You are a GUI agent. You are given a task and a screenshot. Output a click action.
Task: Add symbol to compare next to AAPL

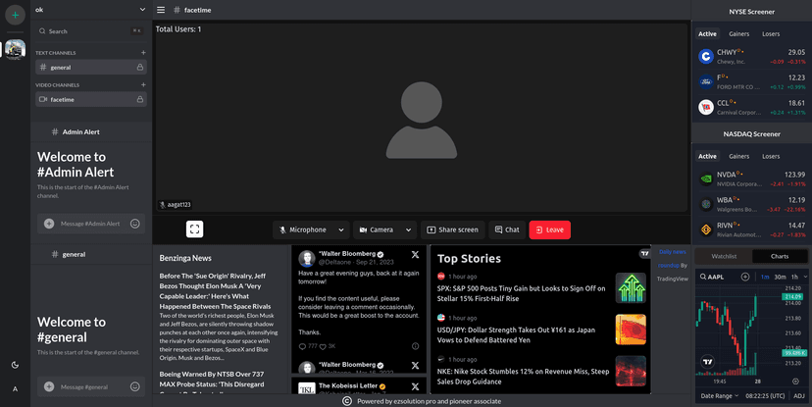click(x=745, y=277)
